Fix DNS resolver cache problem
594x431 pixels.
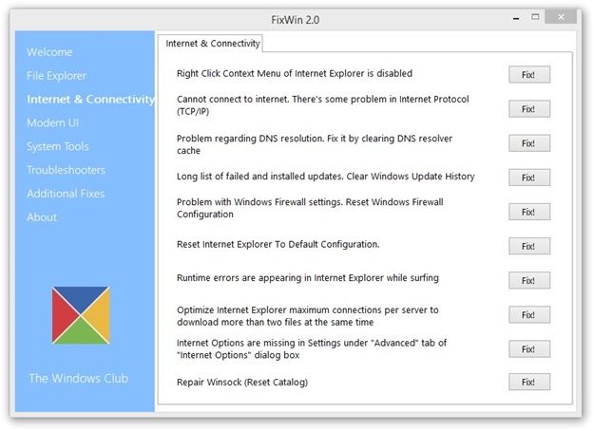529,143
